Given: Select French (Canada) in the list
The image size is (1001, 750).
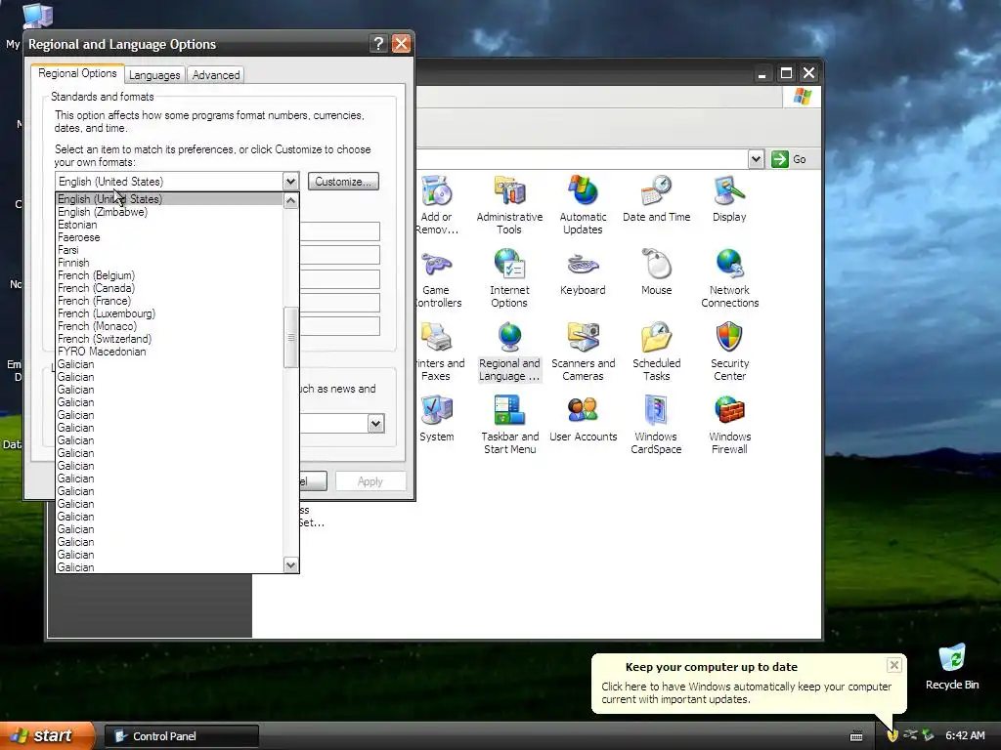Looking at the screenshot, I should point(169,288).
